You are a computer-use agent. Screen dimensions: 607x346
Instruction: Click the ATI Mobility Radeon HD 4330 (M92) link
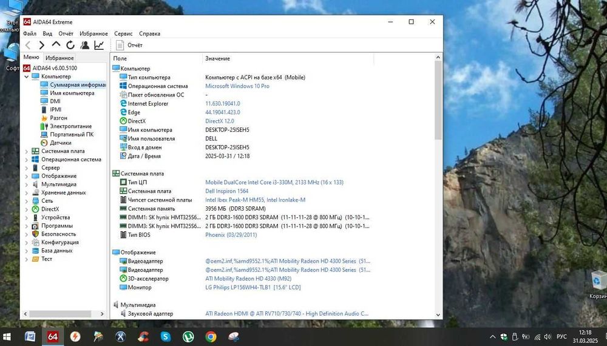coord(248,279)
